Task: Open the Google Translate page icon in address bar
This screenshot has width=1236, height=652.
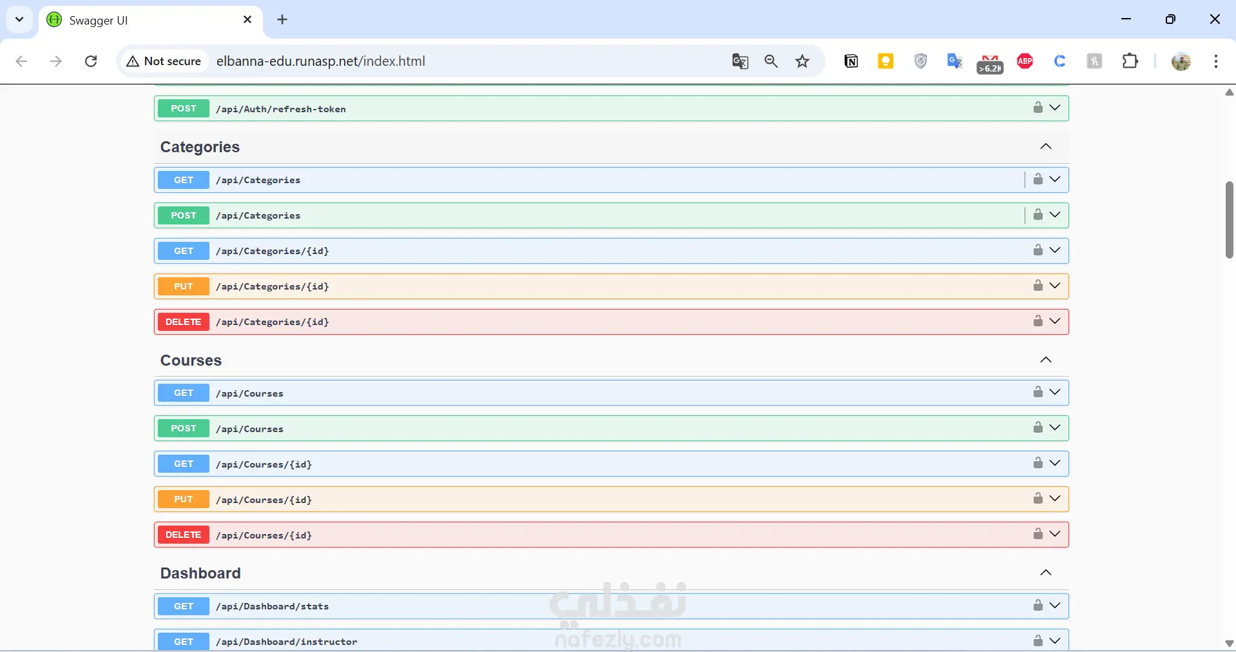Action: pos(740,61)
